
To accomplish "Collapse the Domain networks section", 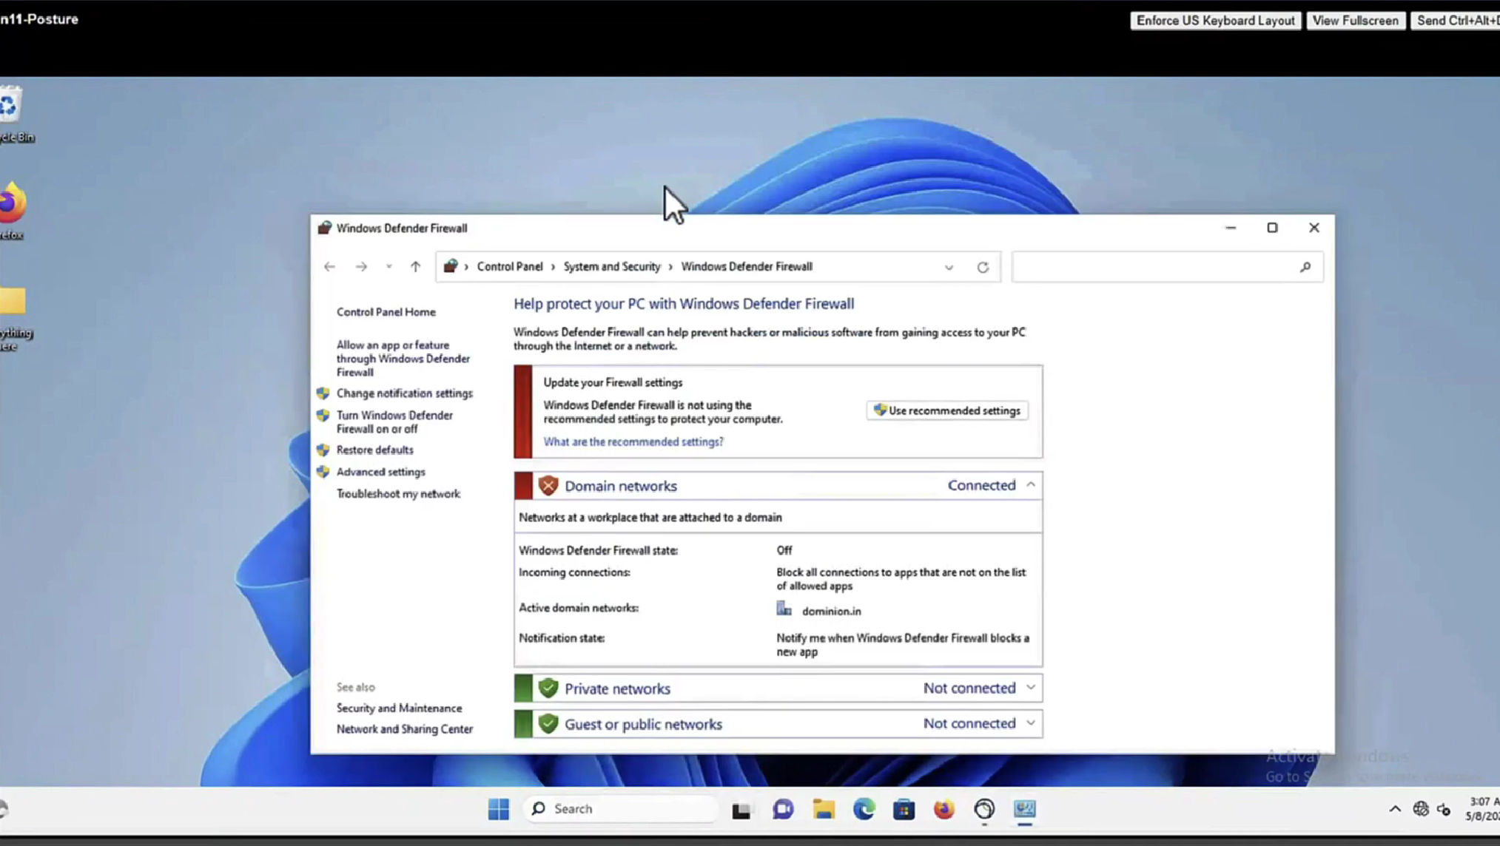I will click(x=1030, y=485).
